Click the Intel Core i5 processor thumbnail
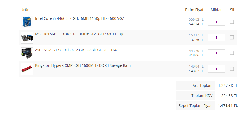This screenshot has height=113, width=239. pyautogui.click(x=27, y=22)
